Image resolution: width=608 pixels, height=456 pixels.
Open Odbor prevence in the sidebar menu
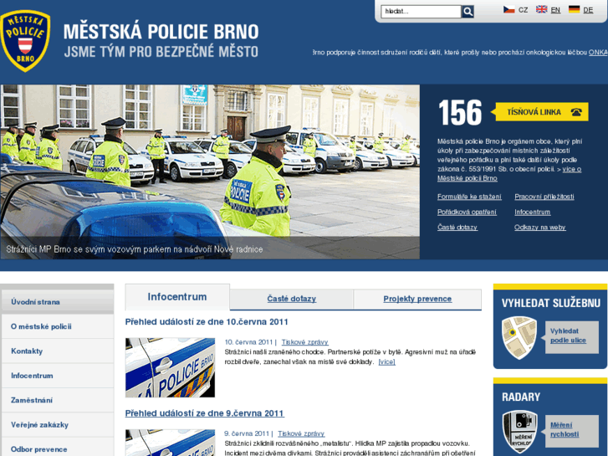click(58, 448)
